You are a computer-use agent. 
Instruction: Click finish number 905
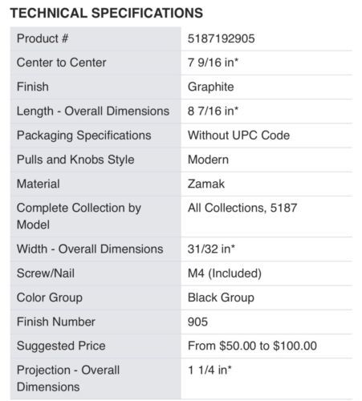[197, 322]
